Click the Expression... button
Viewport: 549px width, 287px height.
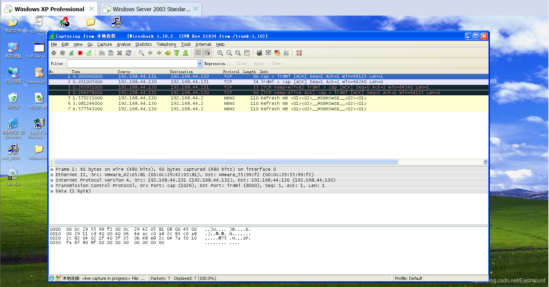[x=217, y=63]
